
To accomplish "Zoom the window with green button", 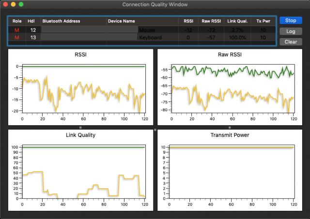I will [x=21, y=4].
